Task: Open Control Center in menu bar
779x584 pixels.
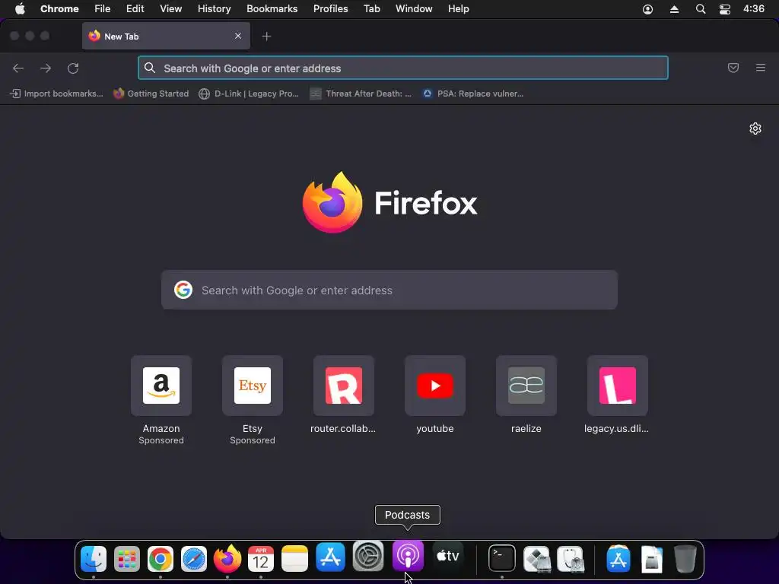Action: pos(725,9)
